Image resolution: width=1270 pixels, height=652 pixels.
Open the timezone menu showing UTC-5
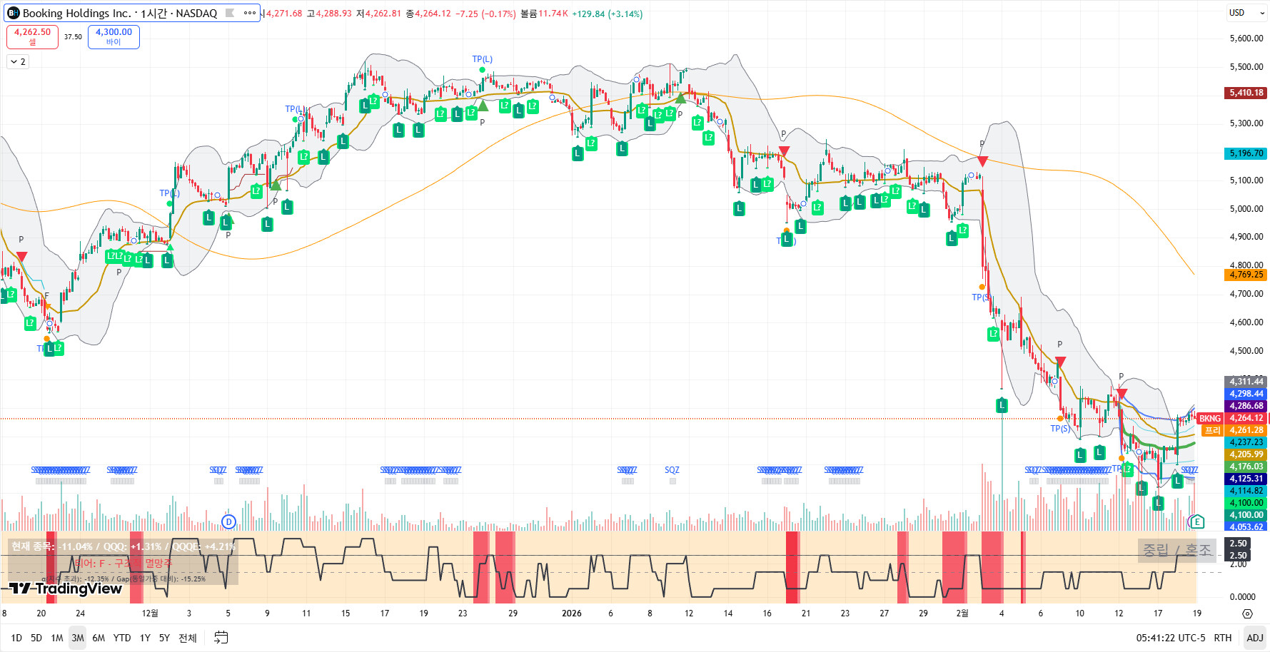[1171, 638]
